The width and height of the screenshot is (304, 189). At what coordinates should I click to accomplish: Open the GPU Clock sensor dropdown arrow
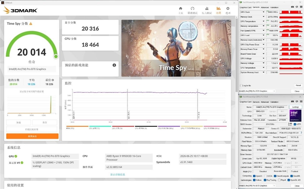[x=263, y=12]
